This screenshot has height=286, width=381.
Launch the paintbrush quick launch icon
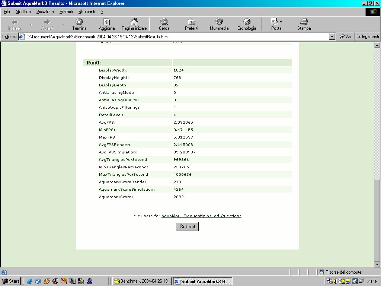(64, 282)
